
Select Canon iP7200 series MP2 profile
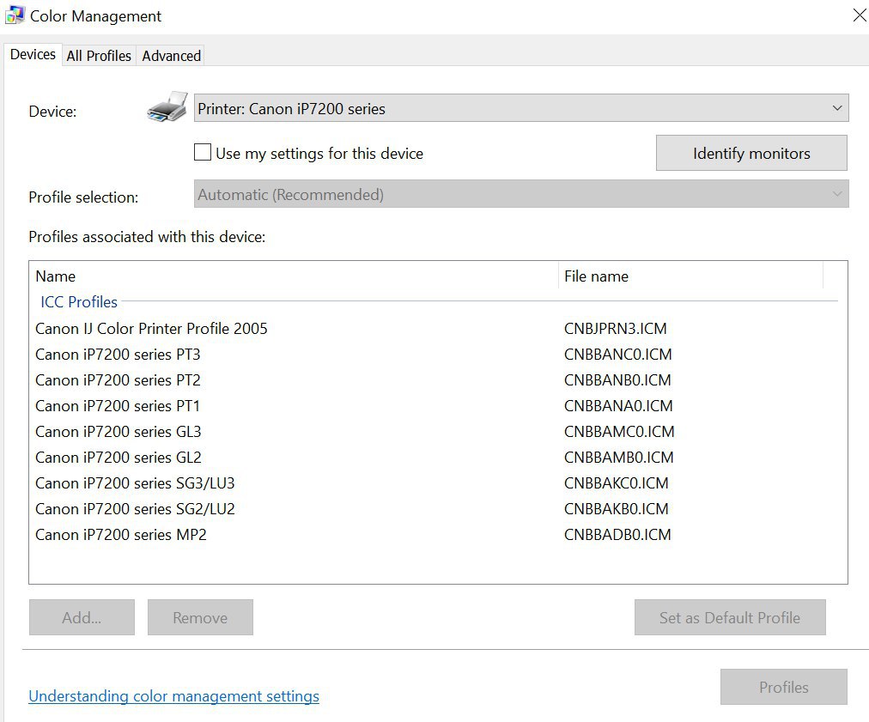pyautogui.click(x=121, y=535)
